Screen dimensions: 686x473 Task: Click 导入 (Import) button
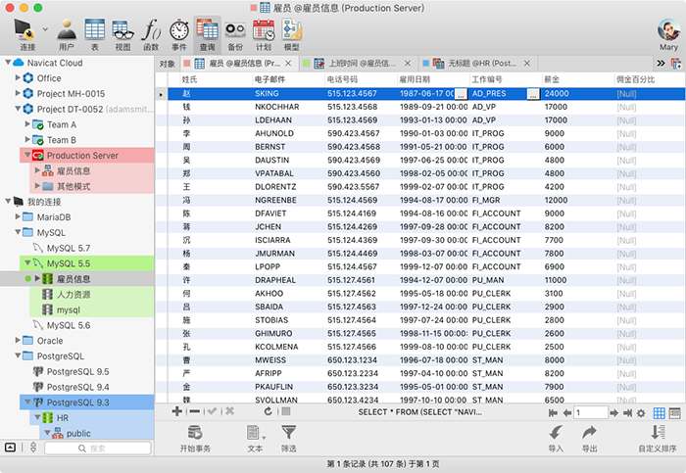pos(556,439)
